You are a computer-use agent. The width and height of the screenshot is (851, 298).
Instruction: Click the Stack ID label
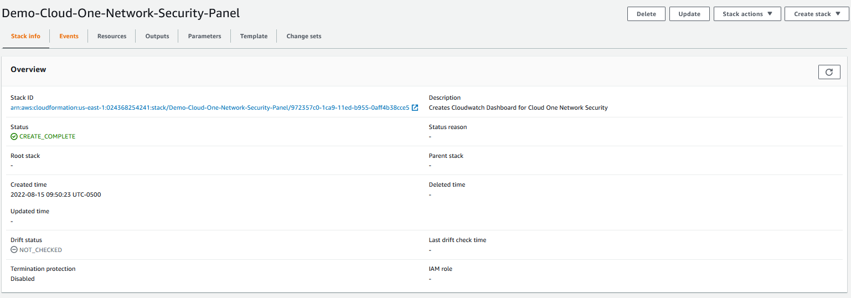[x=22, y=97]
